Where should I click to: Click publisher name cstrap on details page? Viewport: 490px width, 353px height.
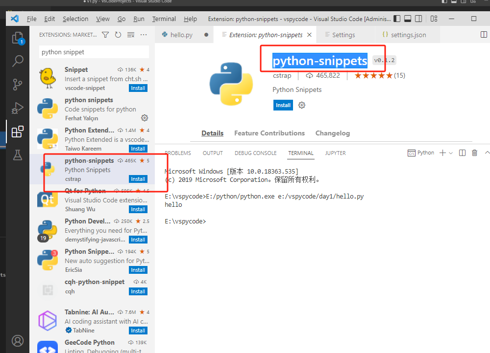click(282, 75)
